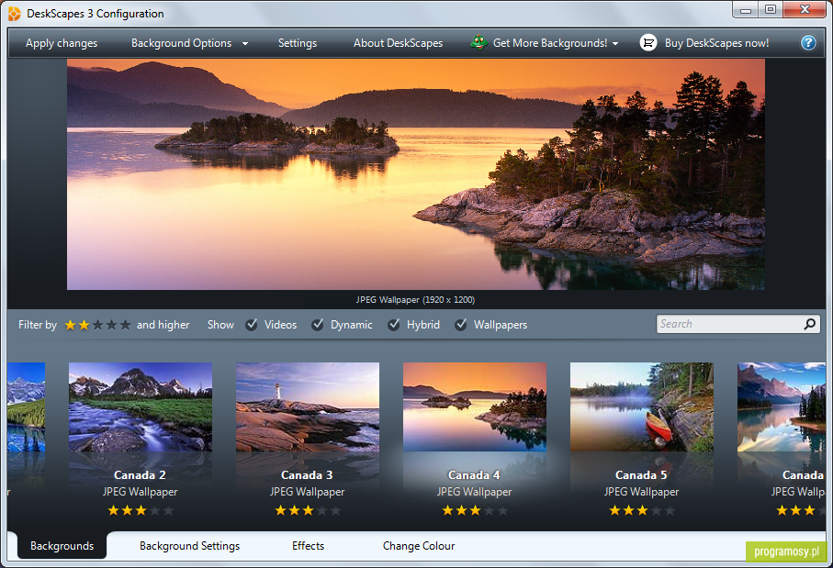Minimize the DeskScapes 3 Configuration window
Image resolution: width=833 pixels, height=568 pixels.
(746, 9)
